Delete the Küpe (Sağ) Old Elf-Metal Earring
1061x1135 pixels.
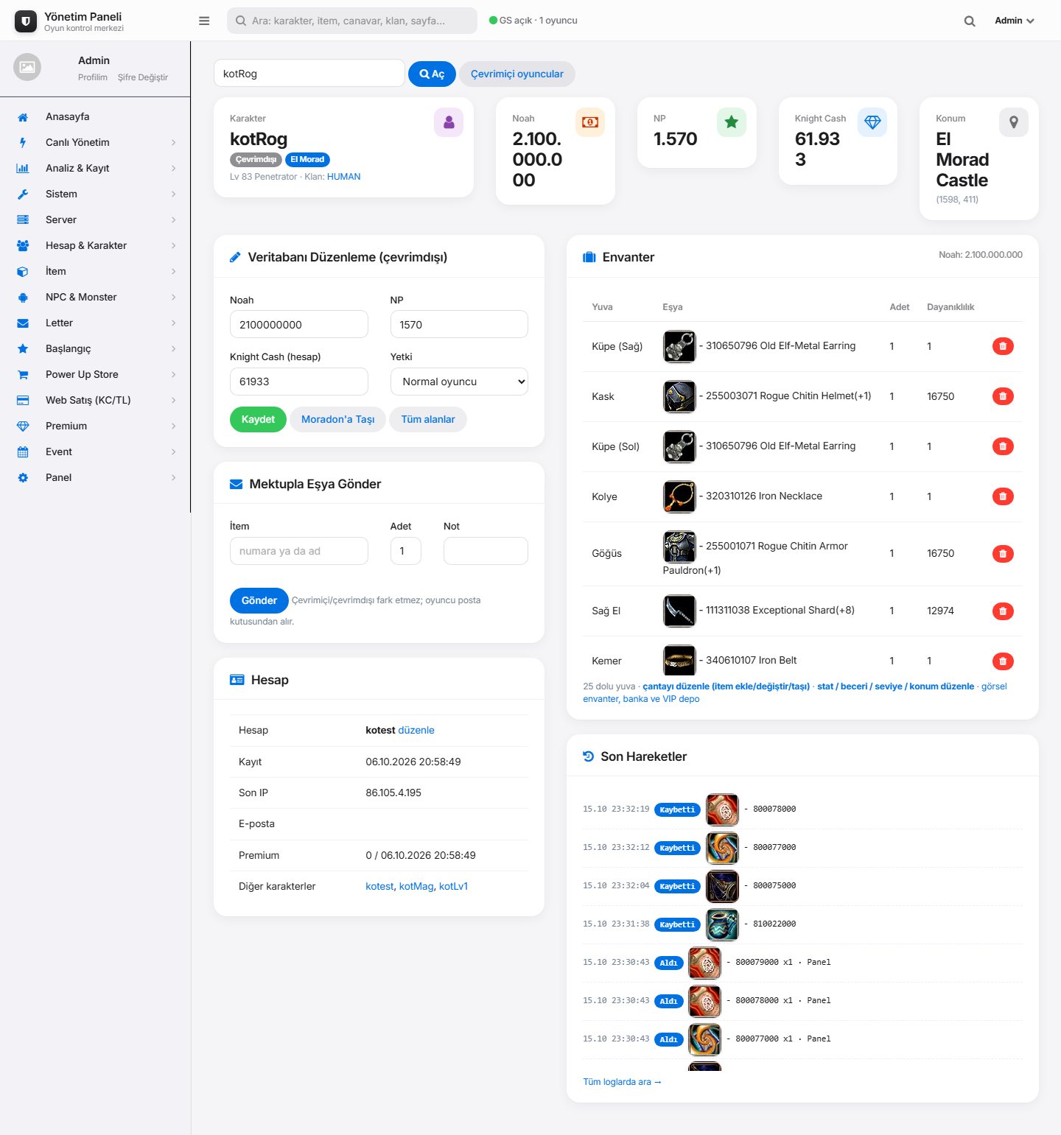1003,346
